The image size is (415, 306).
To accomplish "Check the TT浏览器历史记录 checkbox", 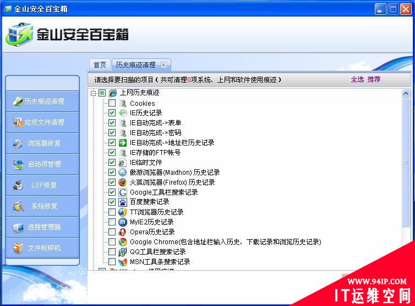I will coord(112,212).
